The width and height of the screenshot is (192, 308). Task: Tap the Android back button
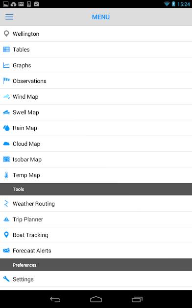point(55,299)
